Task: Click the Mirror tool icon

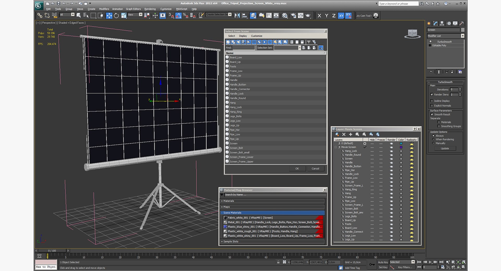Action: pos(237,16)
